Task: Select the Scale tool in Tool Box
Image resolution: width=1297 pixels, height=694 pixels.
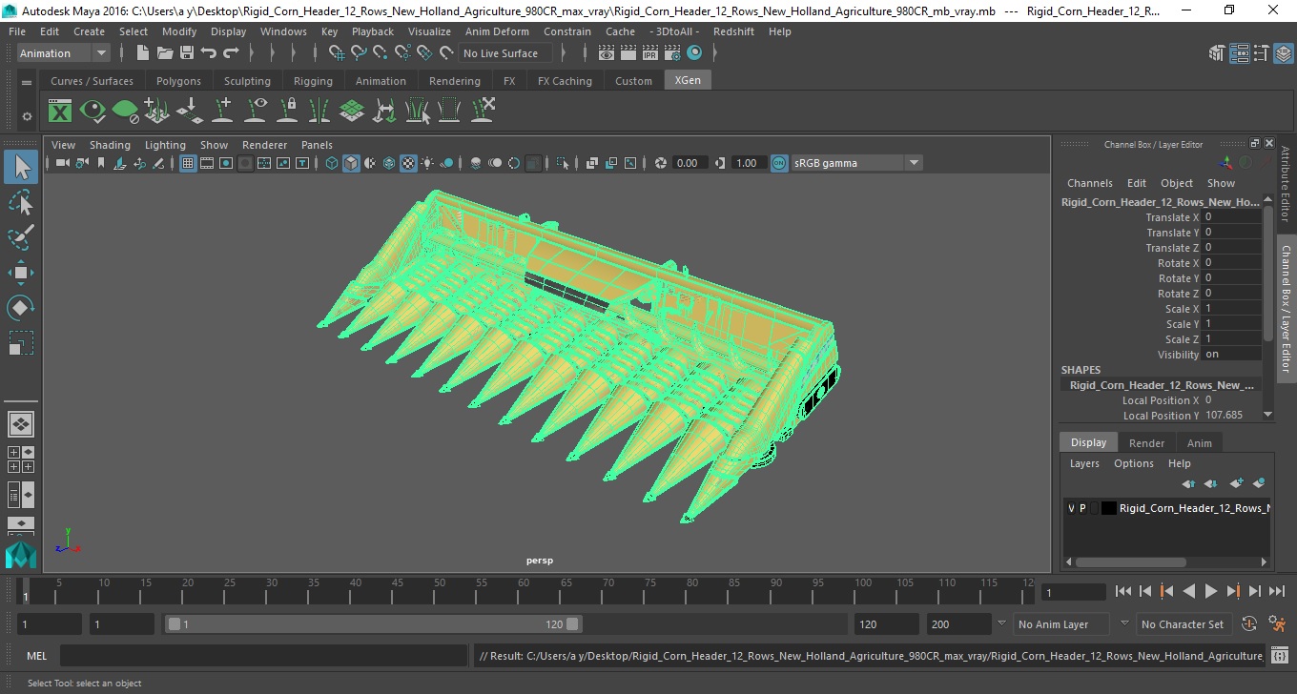Action: [21, 343]
